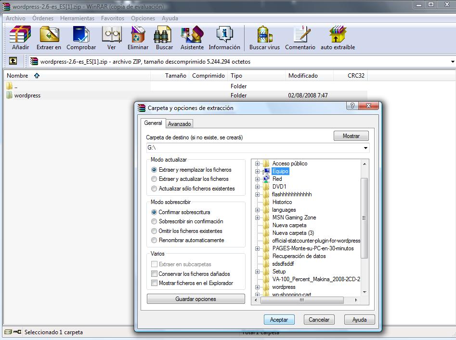Sort by the Nombre column header
The image size is (456, 340).
point(77,75)
